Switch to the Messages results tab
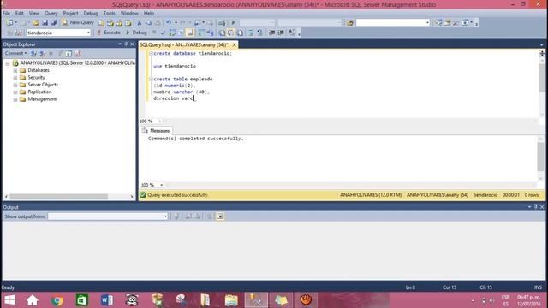 pyautogui.click(x=156, y=131)
